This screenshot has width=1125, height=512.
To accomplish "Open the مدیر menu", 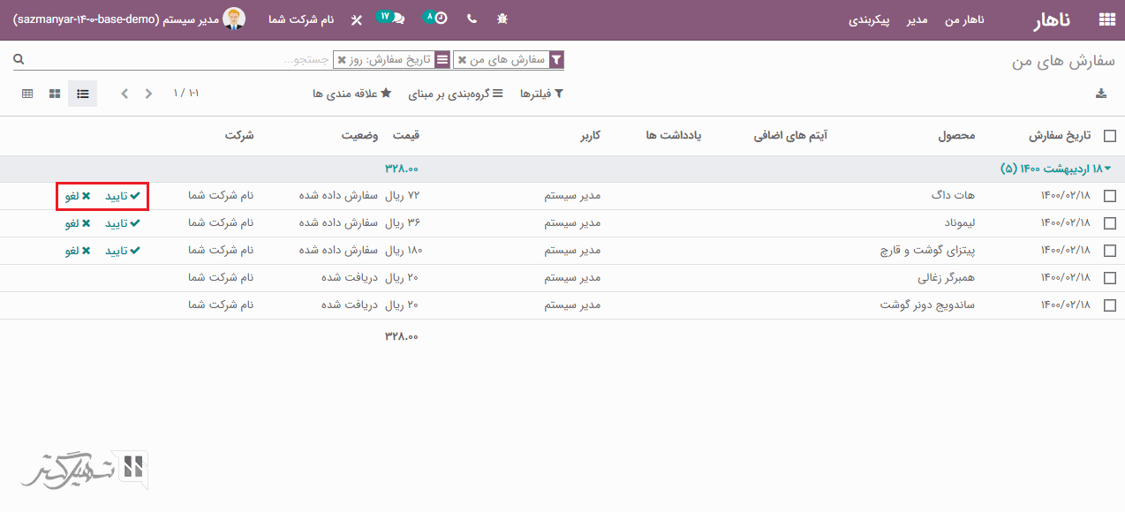I will point(917,19).
